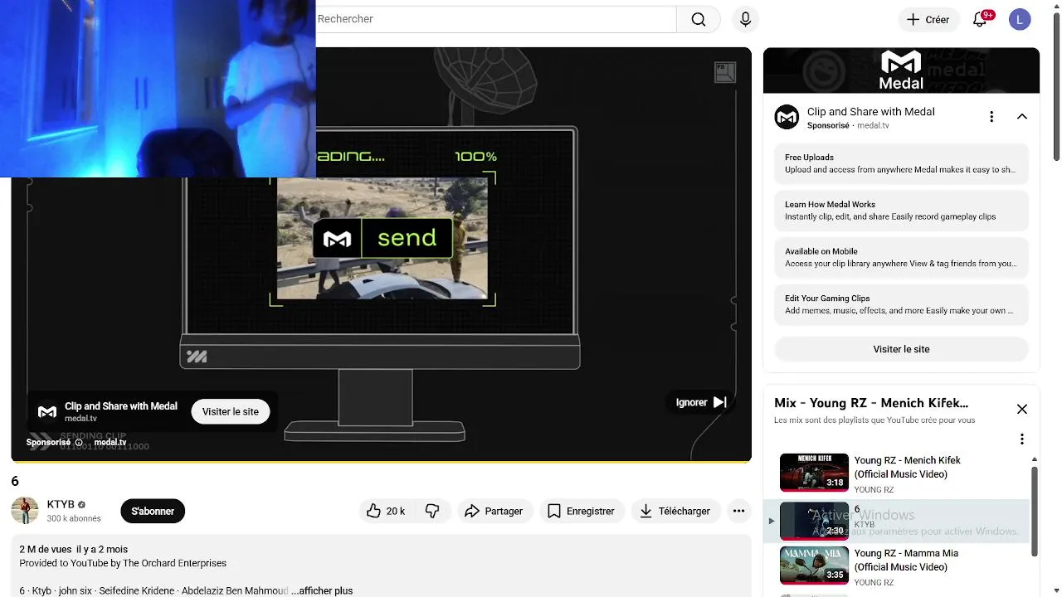Open Young RZ - Mamma Mia title
1062x597 pixels.
point(906,560)
